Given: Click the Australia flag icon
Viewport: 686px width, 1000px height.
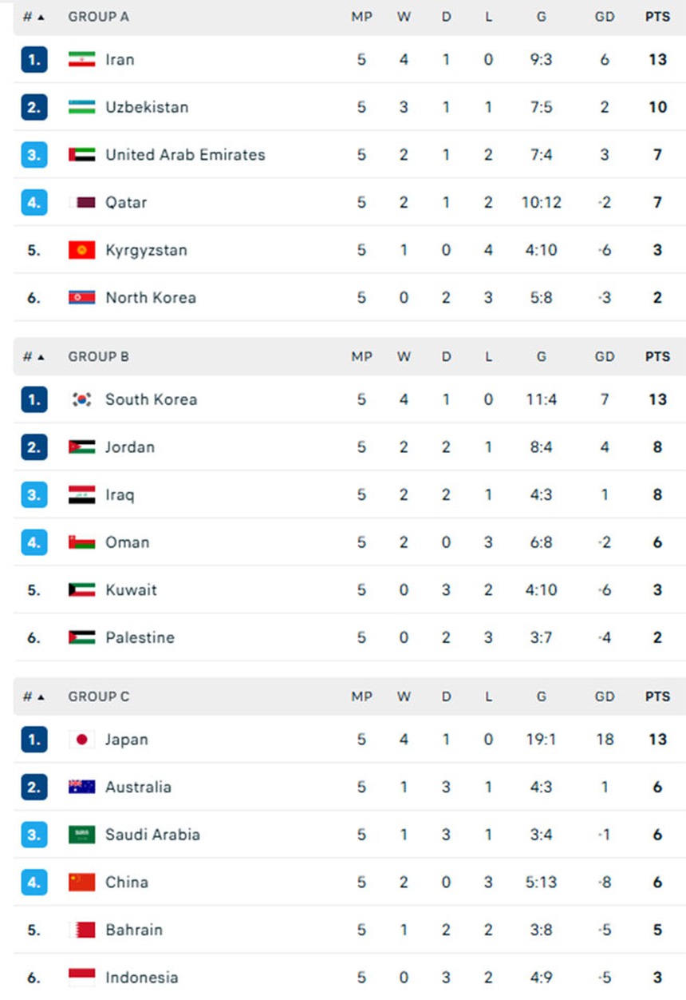Looking at the screenshot, I should [81, 787].
